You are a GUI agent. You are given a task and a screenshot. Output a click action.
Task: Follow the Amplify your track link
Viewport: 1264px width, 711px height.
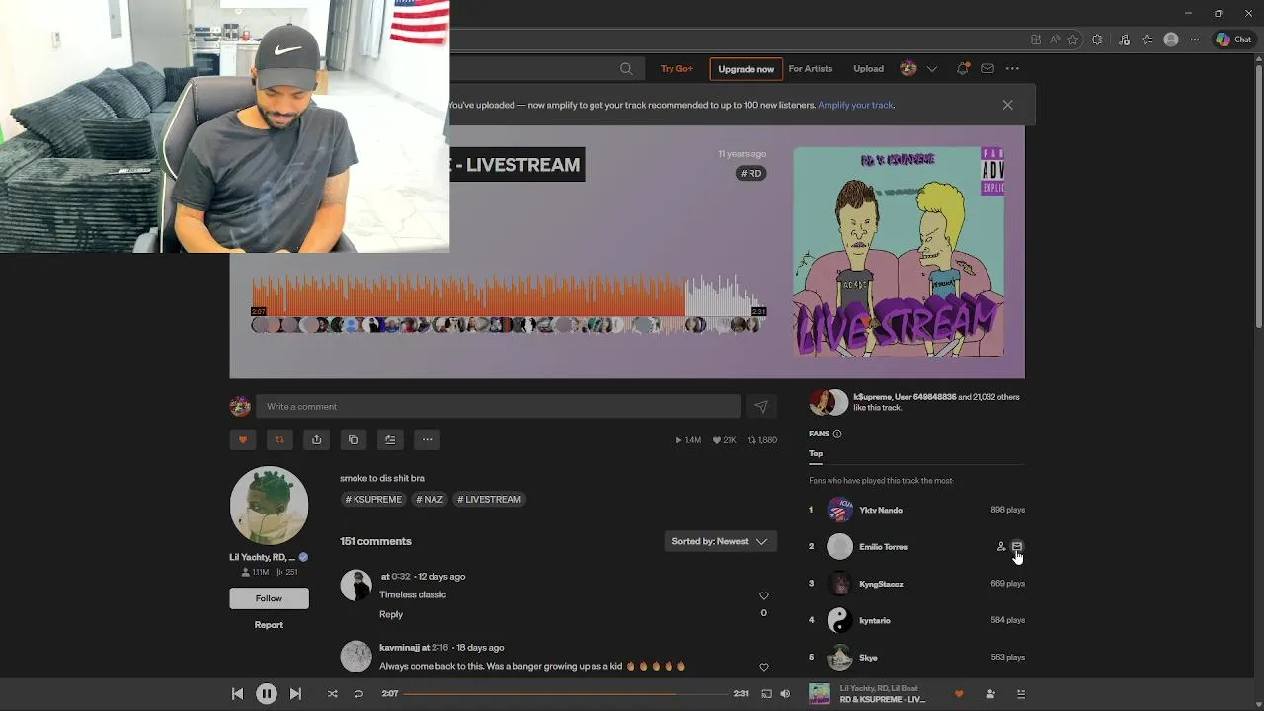(x=855, y=105)
